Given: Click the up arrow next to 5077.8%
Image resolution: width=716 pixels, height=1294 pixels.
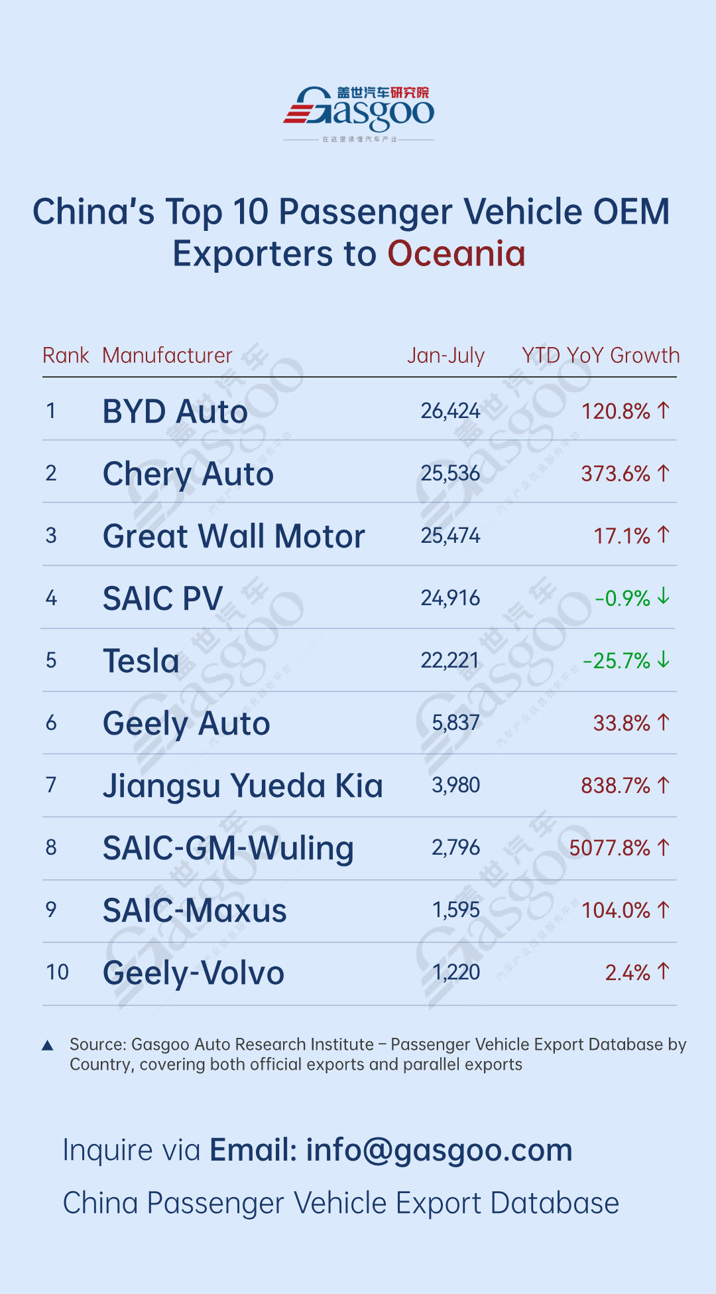Looking at the screenshot, I should click(x=664, y=847).
